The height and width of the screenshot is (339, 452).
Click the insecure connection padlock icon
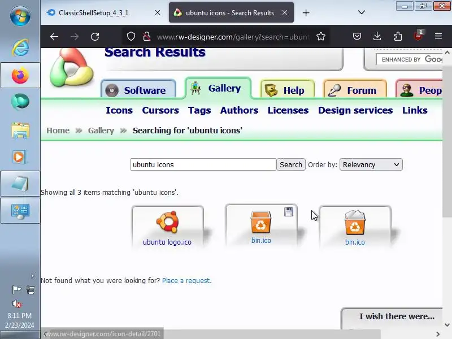click(x=147, y=36)
